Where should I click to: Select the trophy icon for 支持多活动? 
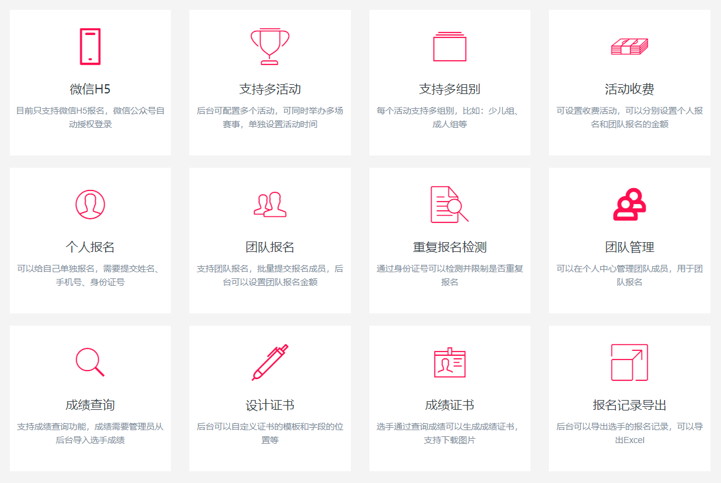(x=270, y=45)
